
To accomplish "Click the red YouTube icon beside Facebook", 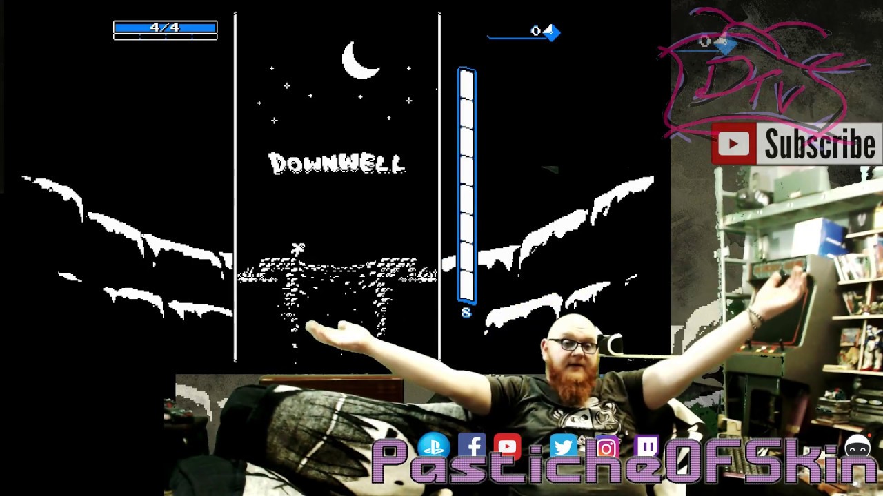I will coord(507,447).
